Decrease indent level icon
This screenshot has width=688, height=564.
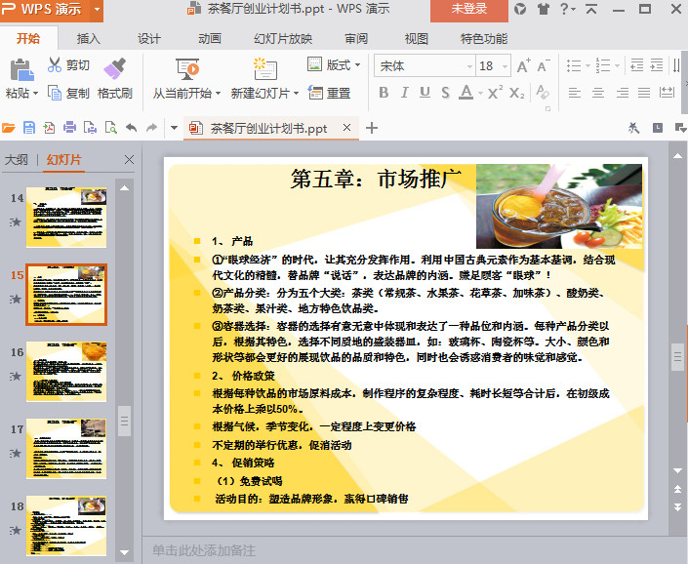tap(636, 65)
